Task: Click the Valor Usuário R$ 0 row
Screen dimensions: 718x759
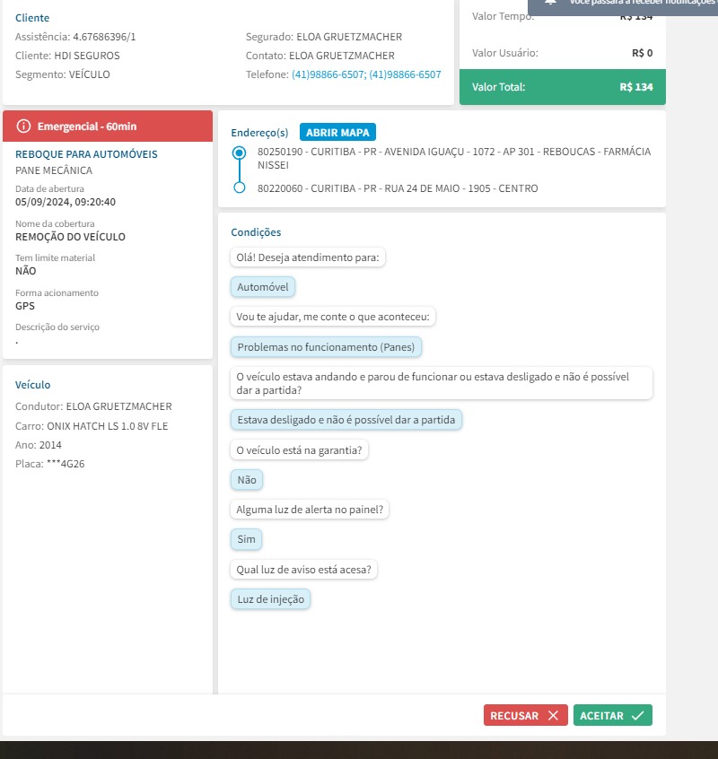Action: (x=563, y=53)
